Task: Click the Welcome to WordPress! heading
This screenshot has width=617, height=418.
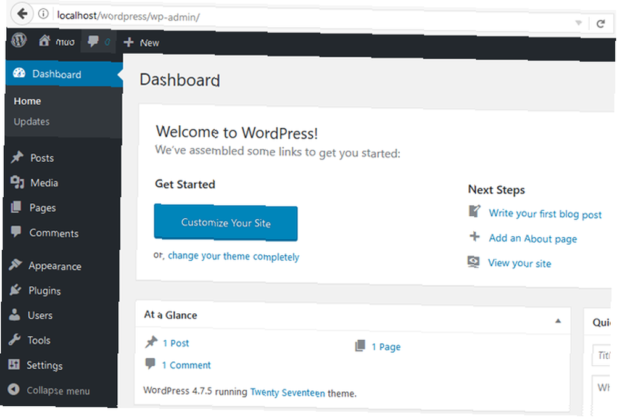Action: [237, 133]
